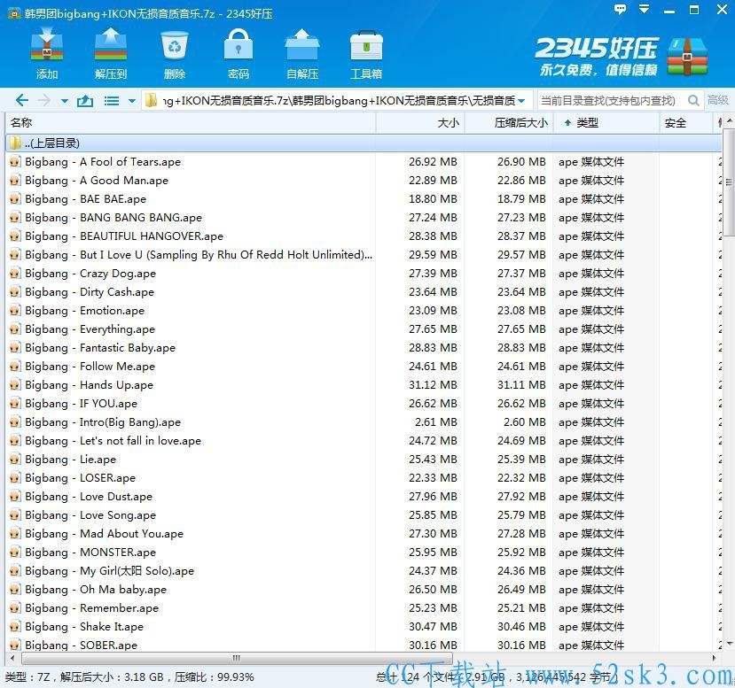Click the search magnifier icon
735x688 pixels.
point(693,100)
